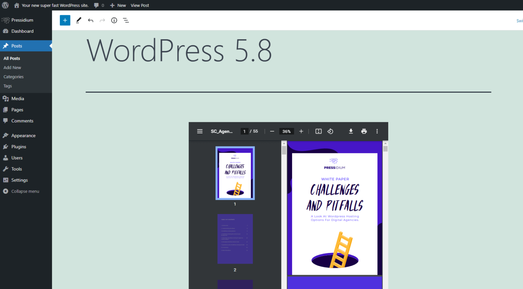This screenshot has height=289, width=523.
Task: Open the Pages menu
Action: tap(26, 110)
